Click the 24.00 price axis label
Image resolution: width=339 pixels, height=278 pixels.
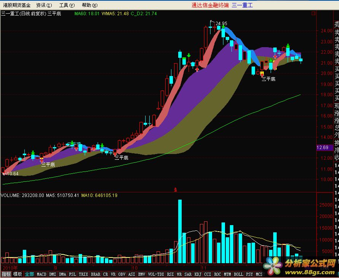tap(326, 31)
